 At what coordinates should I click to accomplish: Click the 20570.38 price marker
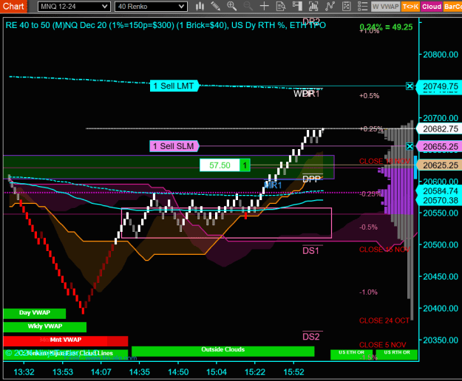point(440,201)
